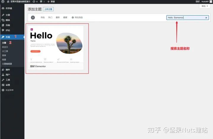Clear the search field with X
Image resolution: width=213 pixels, height=139 pixels.
click(x=206, y=18)
